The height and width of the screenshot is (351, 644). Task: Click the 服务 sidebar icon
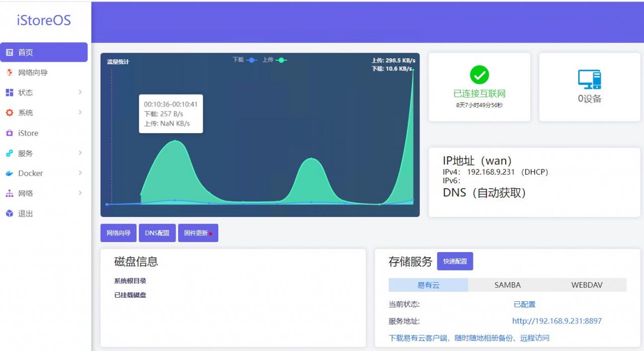click(x=9, y=153)
